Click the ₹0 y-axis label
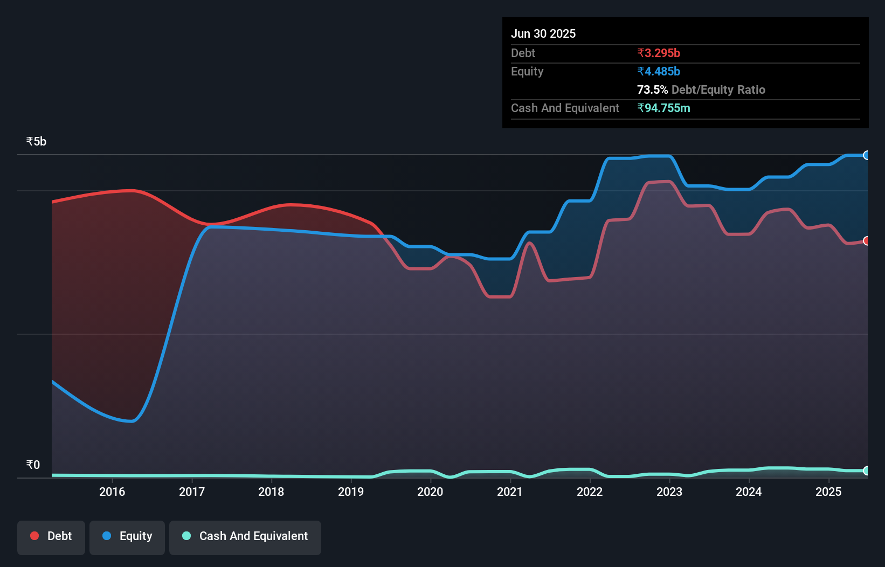 (33, 465)
